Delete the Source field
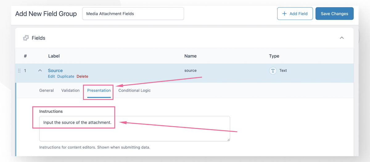Viewport: 370px width, 162px height. point(82,76)
